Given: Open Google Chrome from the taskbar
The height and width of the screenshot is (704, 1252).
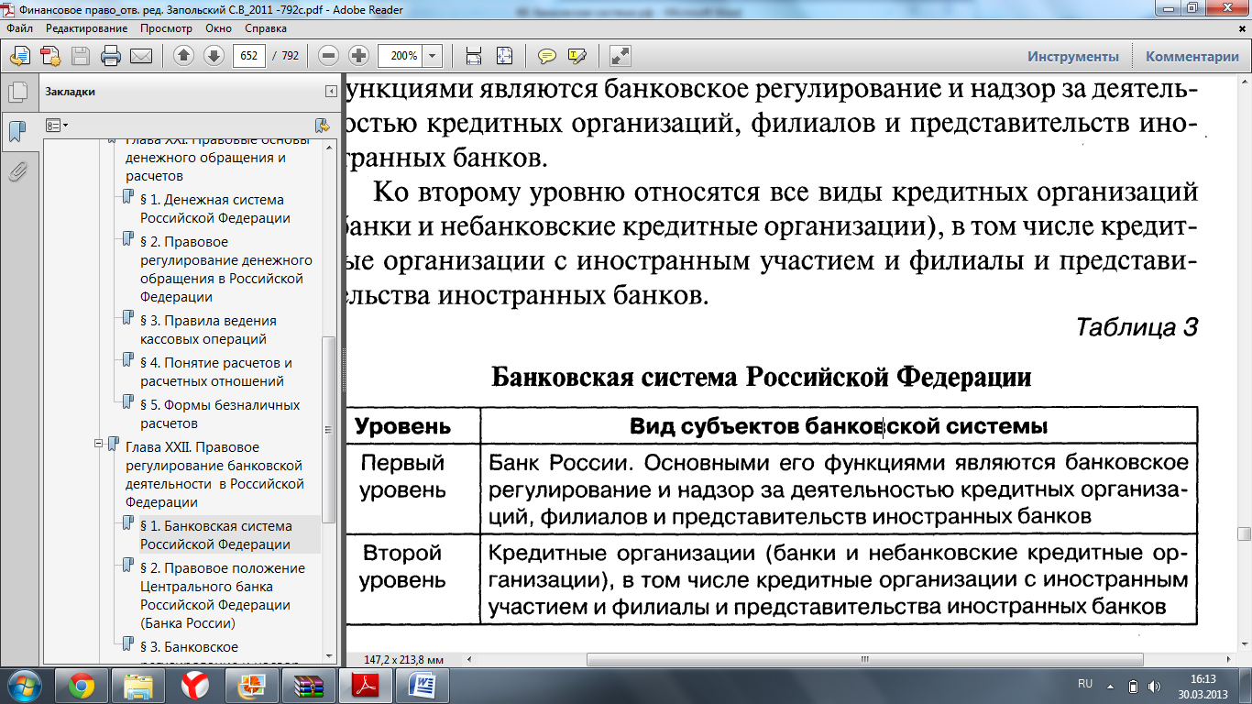Looking at the screenshot, I should [82, 685].
